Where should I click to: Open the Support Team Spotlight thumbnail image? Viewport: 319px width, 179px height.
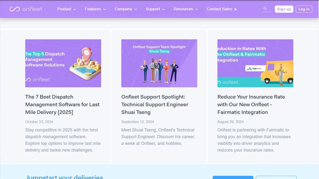tap(159, 63)
